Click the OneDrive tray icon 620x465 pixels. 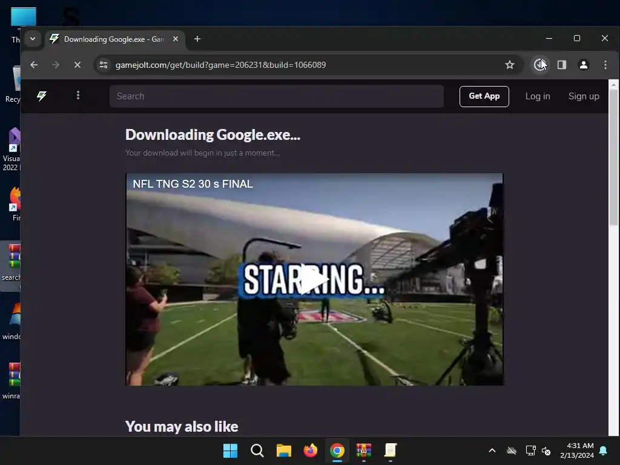point(512,450)
